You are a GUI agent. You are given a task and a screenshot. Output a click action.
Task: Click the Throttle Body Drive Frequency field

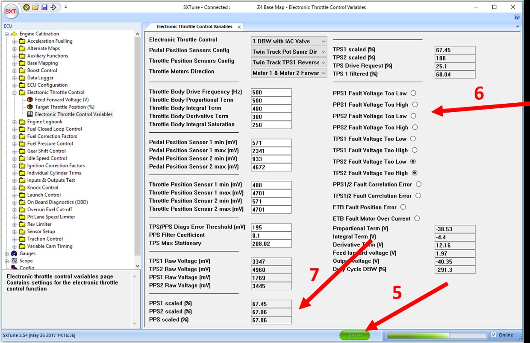(271, 92)
